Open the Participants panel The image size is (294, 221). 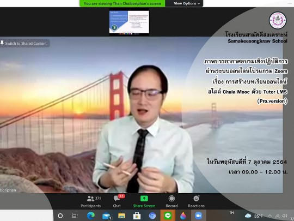coord(91,201)
